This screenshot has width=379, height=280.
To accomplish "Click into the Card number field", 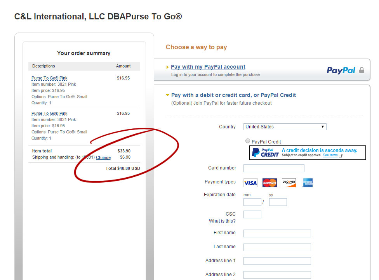I will click(274, 168).
